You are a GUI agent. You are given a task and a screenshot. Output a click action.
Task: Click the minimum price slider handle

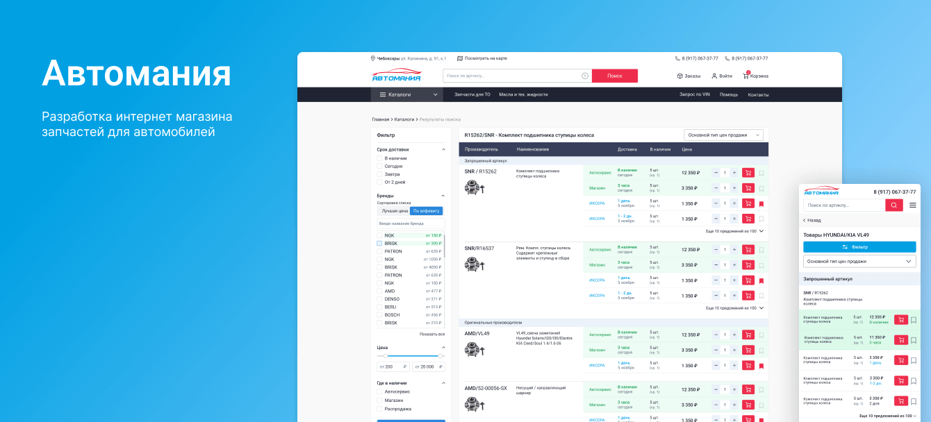tap(386, 356)
